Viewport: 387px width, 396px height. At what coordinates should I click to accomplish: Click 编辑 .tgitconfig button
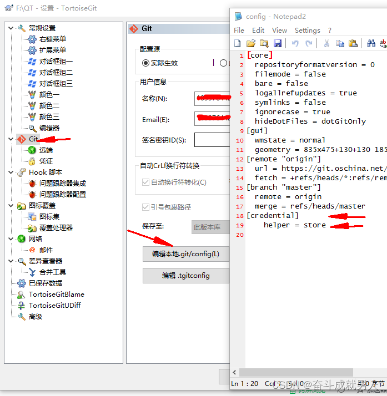tap(186, 276)
